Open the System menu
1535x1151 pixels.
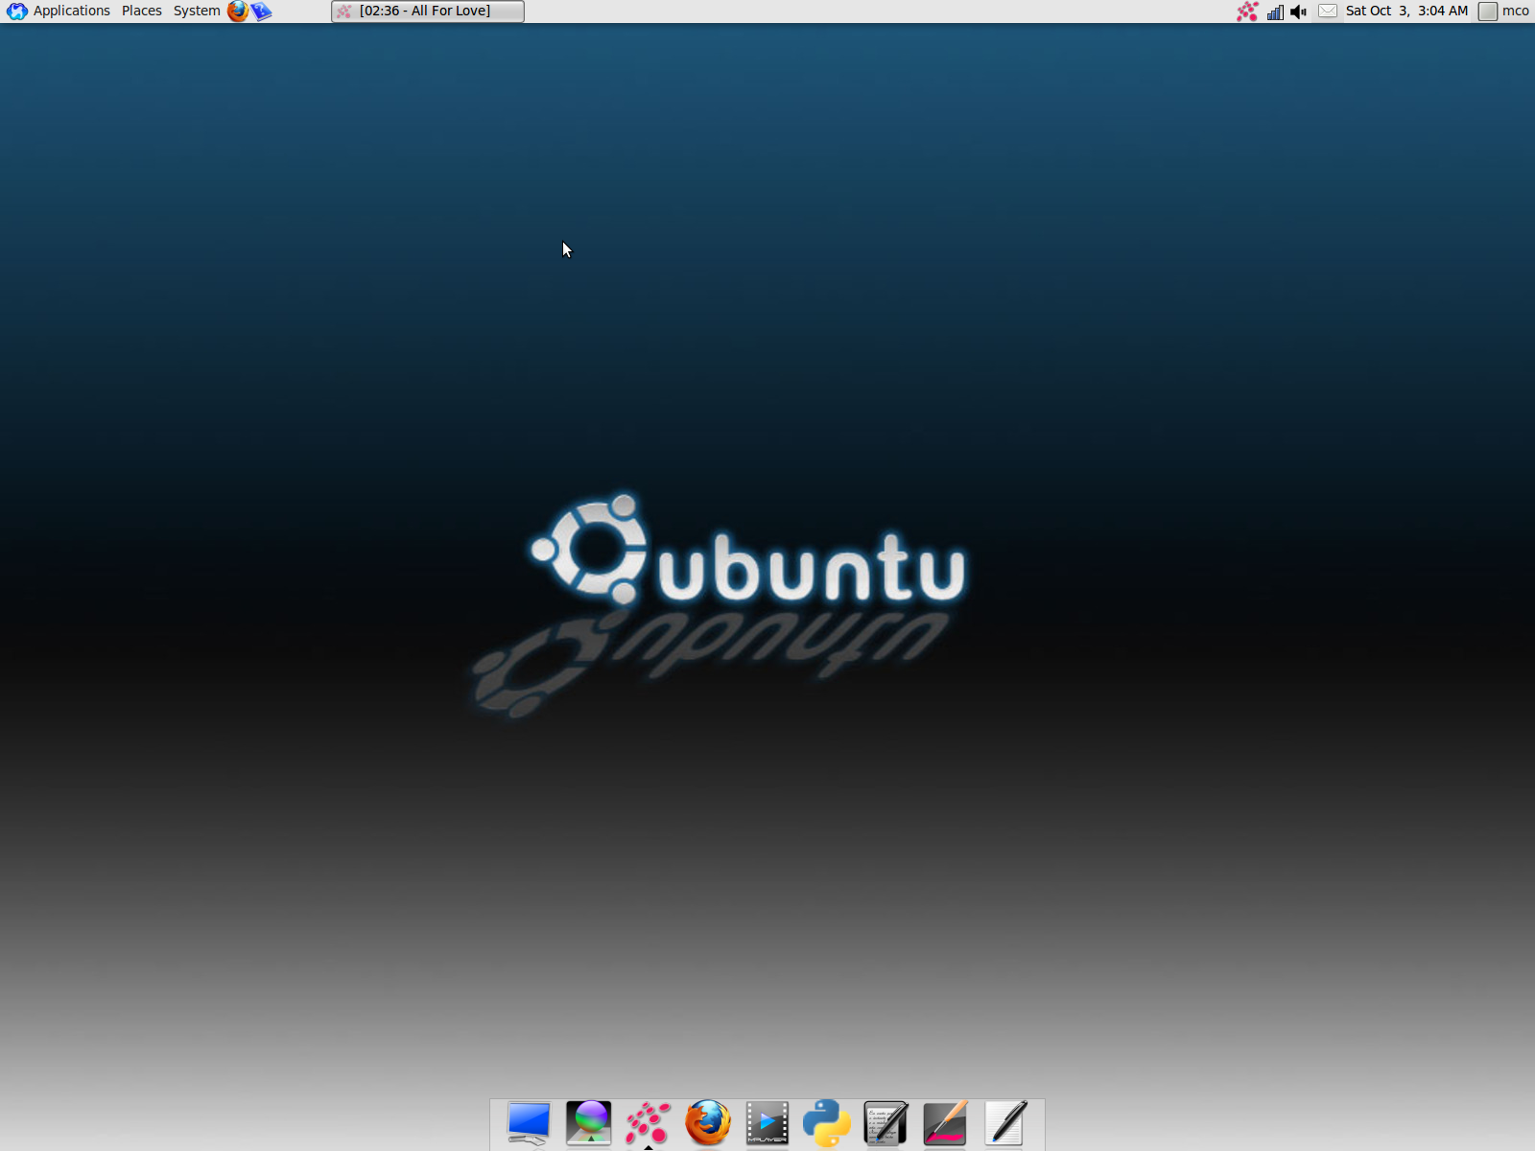click(x=196, y=11)
